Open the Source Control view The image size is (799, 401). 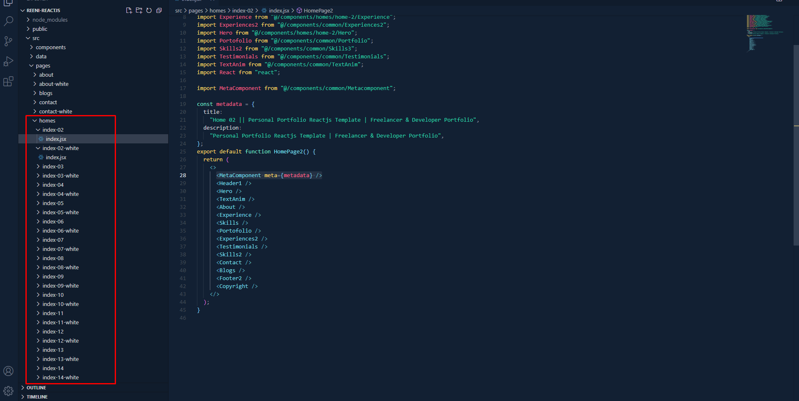click(x=8, y=41)
